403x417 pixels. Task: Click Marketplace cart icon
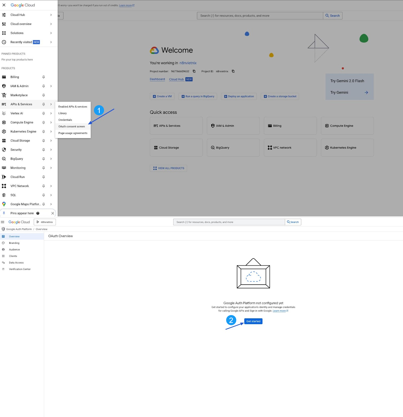(x=4, y=95)
